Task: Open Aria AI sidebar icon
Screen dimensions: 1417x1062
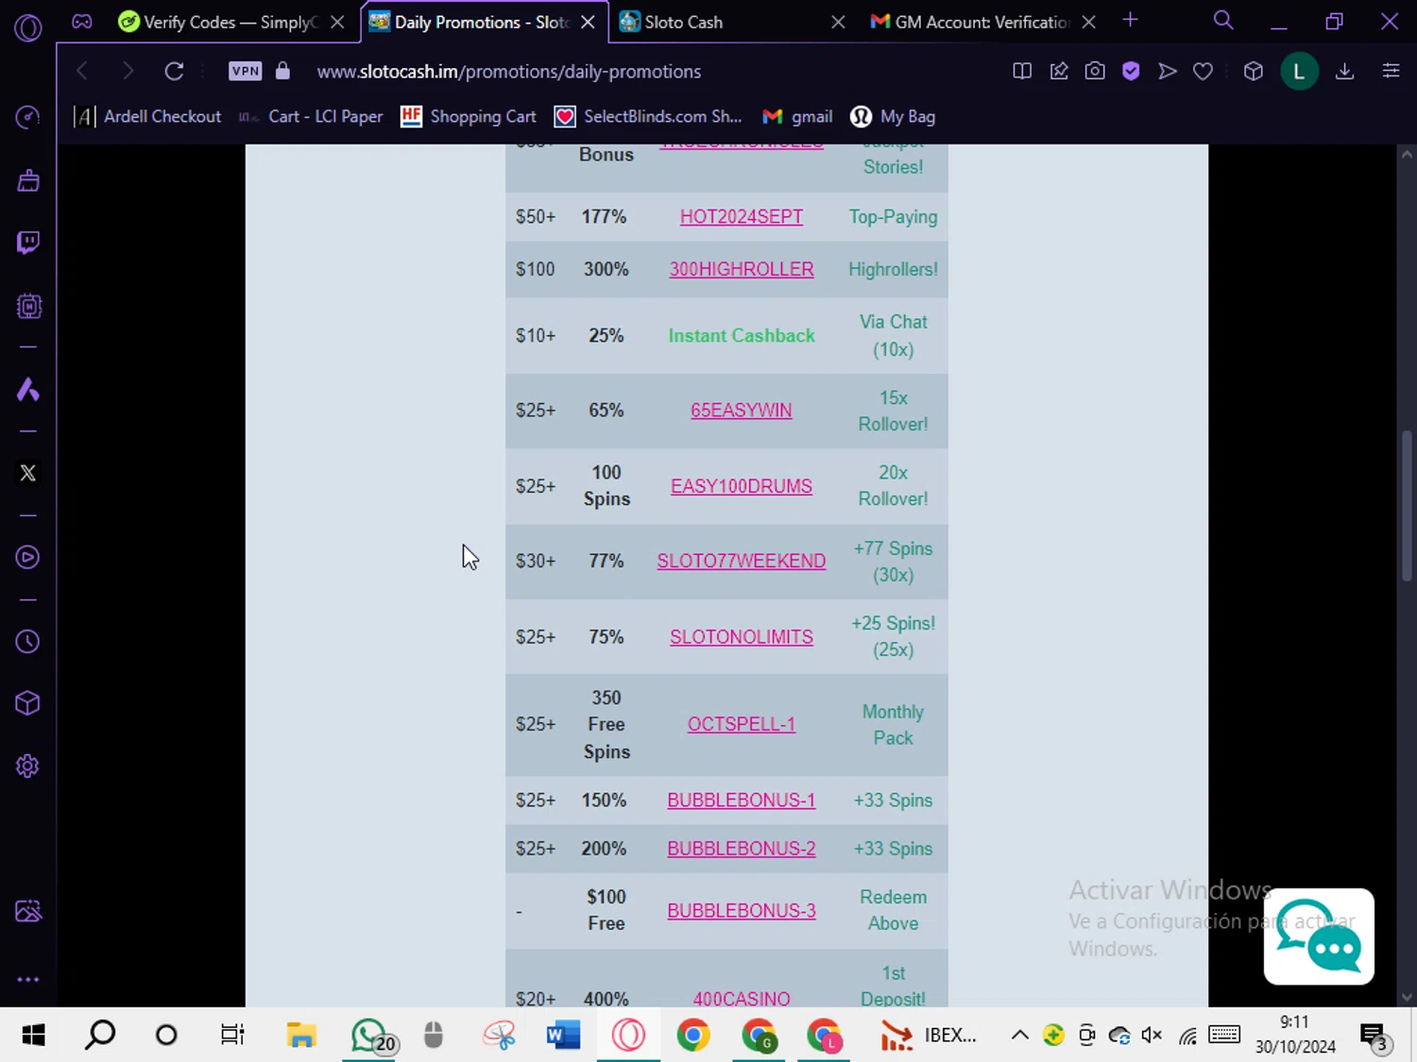Action: click(28, 390)
